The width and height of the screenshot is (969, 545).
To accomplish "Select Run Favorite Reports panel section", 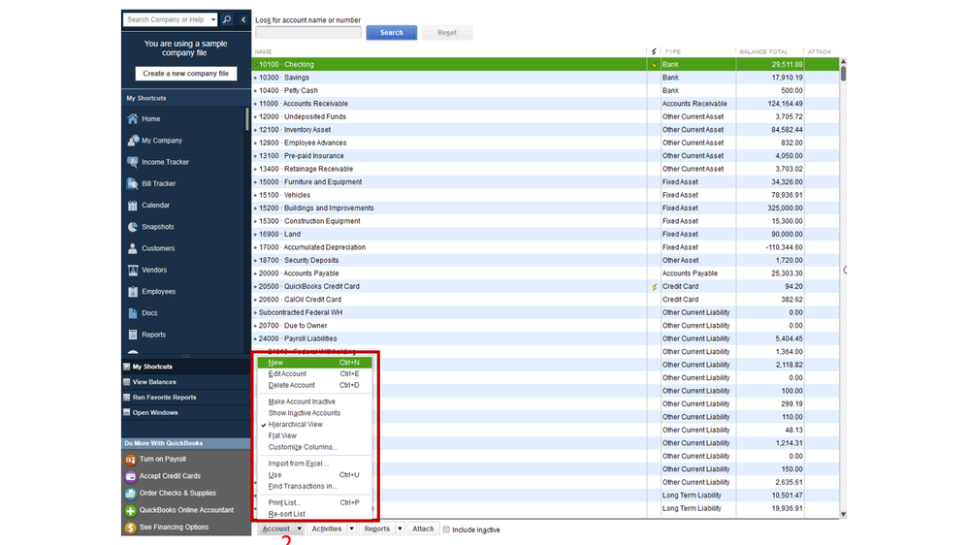I will coord(186,398).
